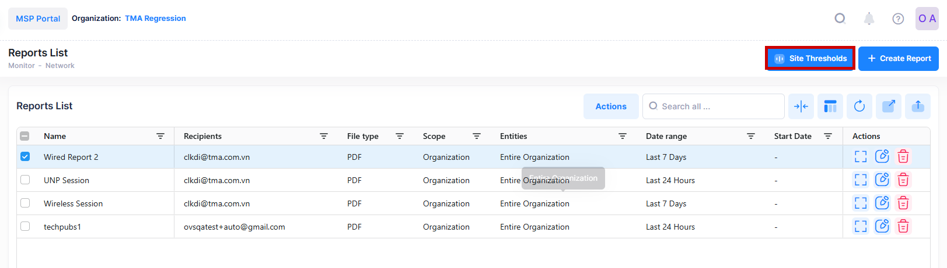Viewport: 947px width, 268px height.
Task: Click the Create Report button
Action: (898, 59)
